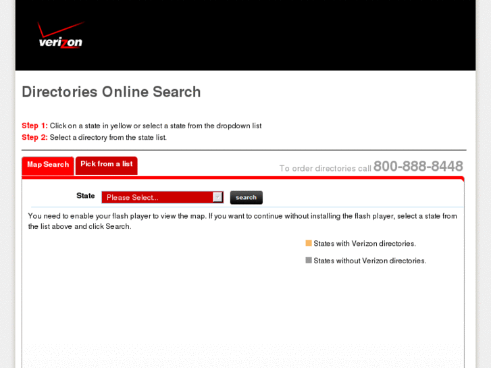Open the State 'Please Select...' dropdown

coord(163,197)
